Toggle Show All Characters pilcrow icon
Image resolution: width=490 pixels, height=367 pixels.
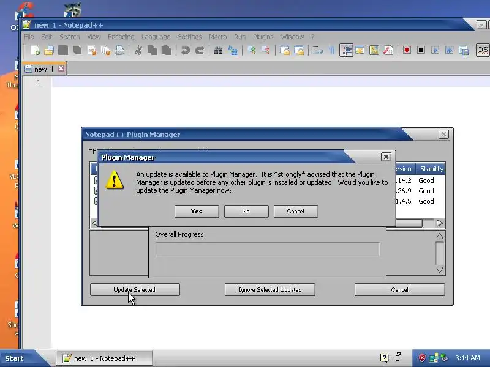point(331,50)
